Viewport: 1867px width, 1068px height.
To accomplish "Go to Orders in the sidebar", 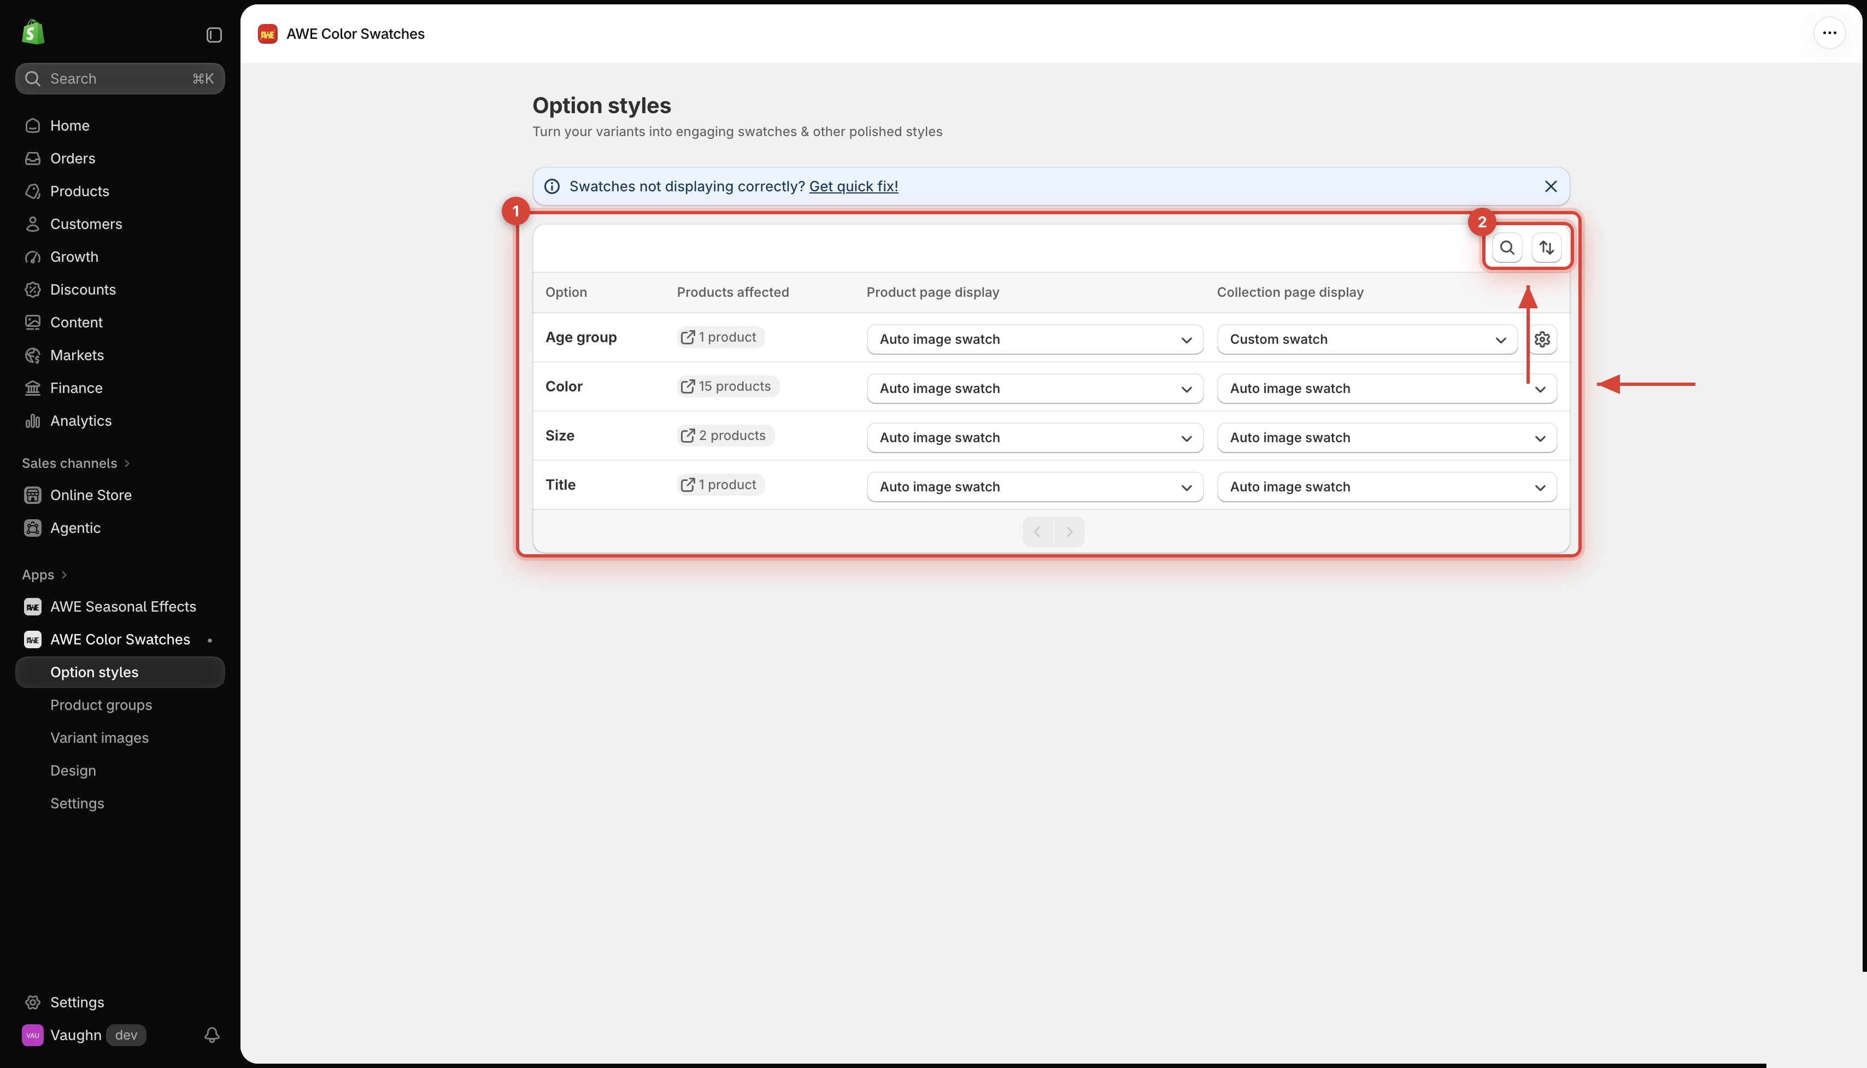I will [120, 159].
